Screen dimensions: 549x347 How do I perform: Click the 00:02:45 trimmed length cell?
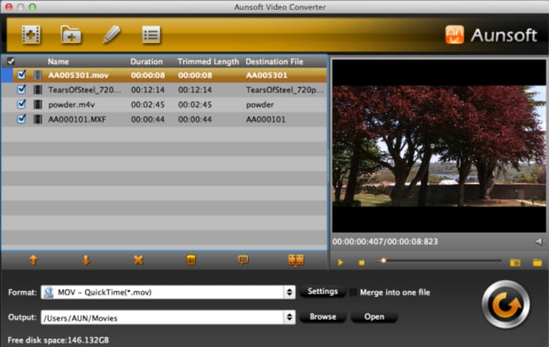coord(195,104)
